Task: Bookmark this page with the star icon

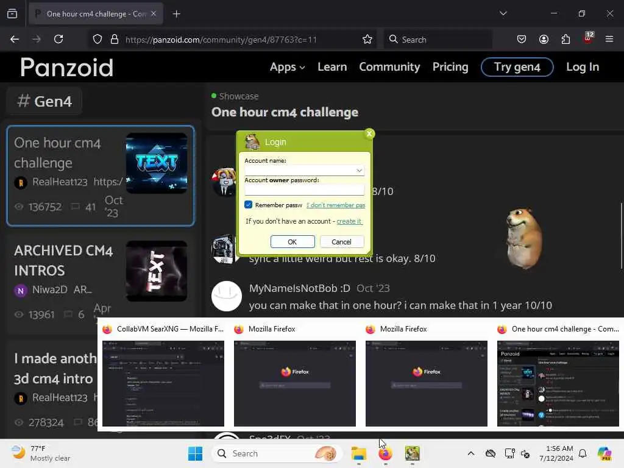Action: [x=367, y=40]
